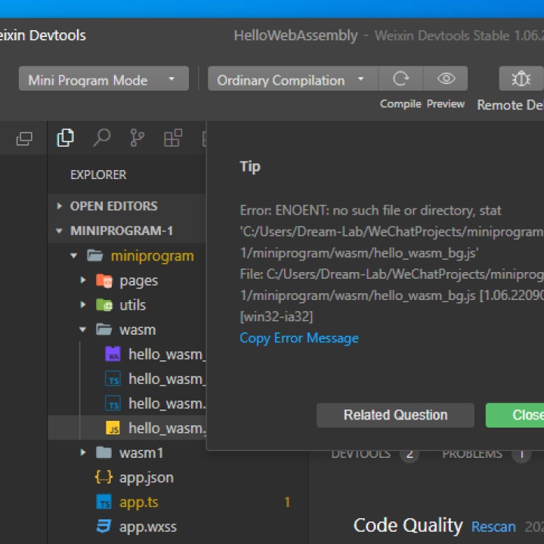Screen dimensions: 544x544
Task: Click the purple WA file icon
Action: pos(113,354)
